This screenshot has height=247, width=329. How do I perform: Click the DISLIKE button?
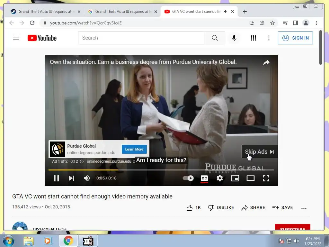[x=221, y=208]
